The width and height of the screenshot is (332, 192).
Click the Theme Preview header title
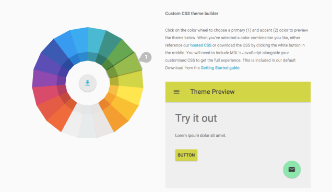coord(212,92)
